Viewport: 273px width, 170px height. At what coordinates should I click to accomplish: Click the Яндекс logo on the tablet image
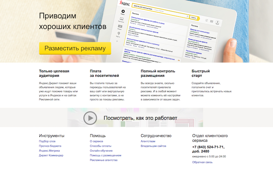coord(125,4)
